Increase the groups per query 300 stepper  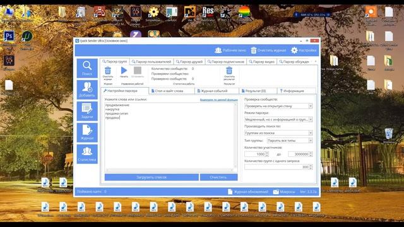click(x=311, y=166)
